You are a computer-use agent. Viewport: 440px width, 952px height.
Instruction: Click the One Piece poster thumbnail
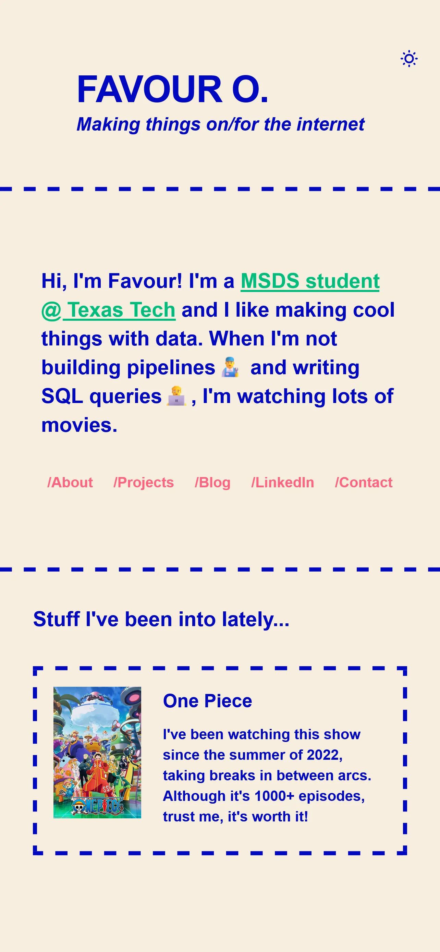(x=97, y=753)
